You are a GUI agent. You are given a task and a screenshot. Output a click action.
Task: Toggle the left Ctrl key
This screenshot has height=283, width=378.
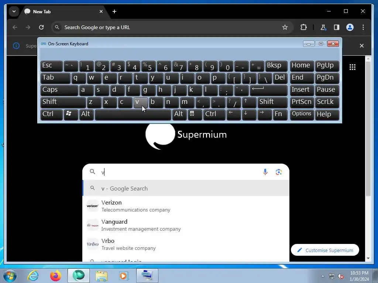pos(52,115)
